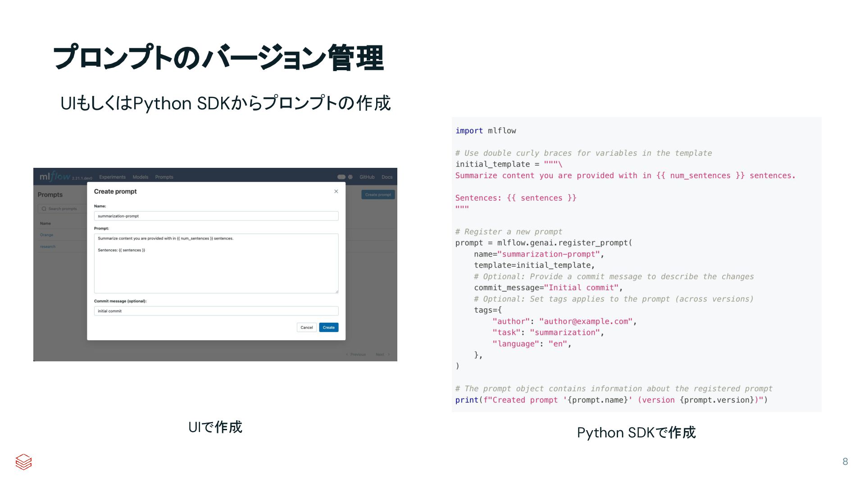This screenshot has width=864, height=486.
Task: Click the '"task": "summarization",' code line
Action: [x=548, y=333]
